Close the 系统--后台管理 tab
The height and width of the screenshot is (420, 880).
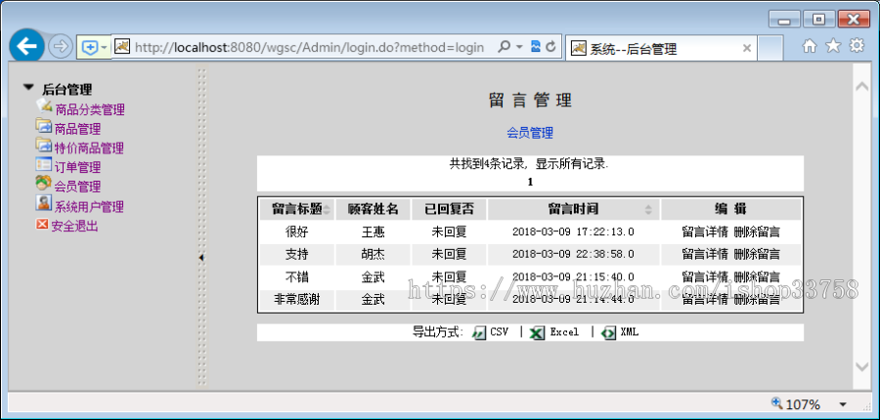(x=746, y=49)
